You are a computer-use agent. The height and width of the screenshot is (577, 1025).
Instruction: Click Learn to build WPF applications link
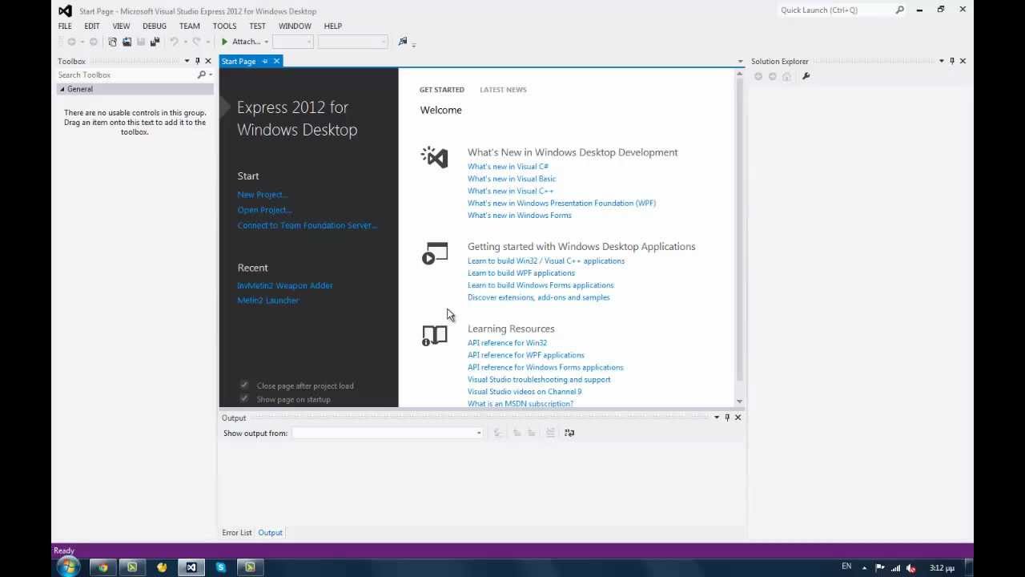pyautogui.click(x=521, y=273)
